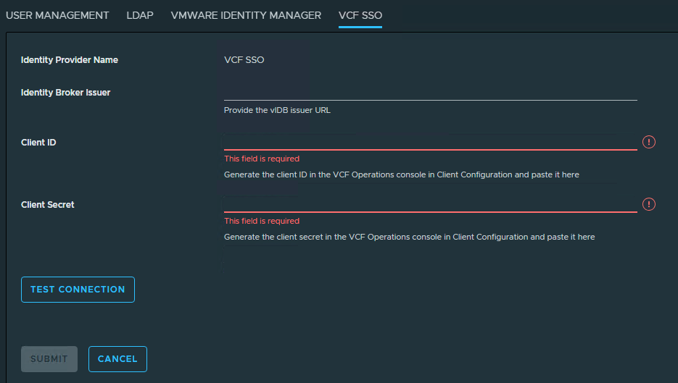678x383 pixels.
Task: Click the Identity Broker Issuer label
Action: point(65,93)
